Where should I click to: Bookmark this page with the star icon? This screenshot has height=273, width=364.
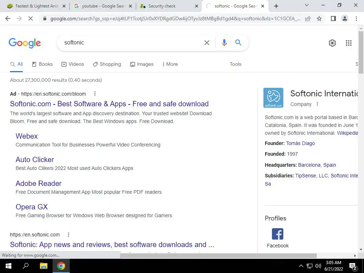pos(319,18)
